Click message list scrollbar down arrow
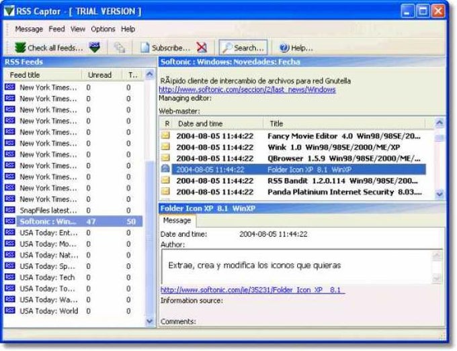Viewport: 457px width, 351px height. (440, 194)
